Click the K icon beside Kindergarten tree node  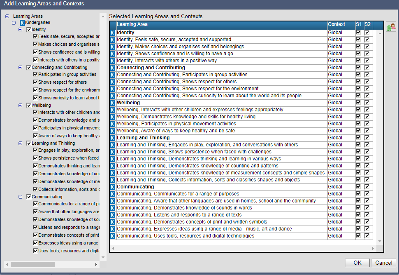pyautogui.click(x=22, y=22)
